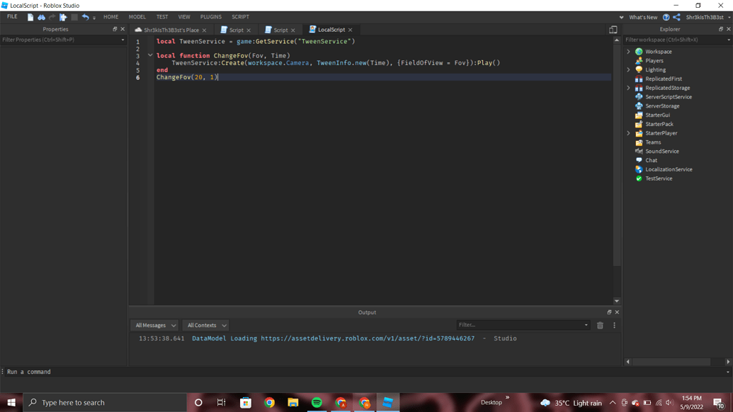
Task: Select the Chat service icon
Action: tap(639, 160)
